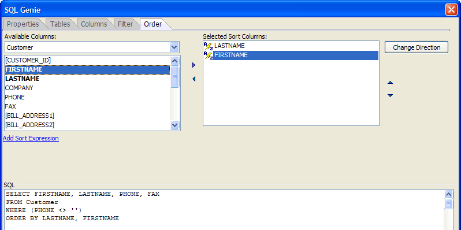Switch to the Filter tab
The image size is (461, 230).
(125, 24)
